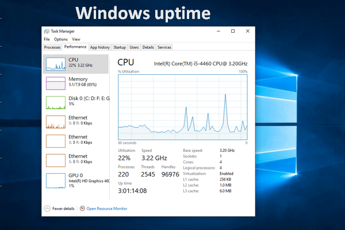This screenshot has width=345, height=230.
Task: Select the CPU mini graph thumbnail
Action: click(x=56, y=64)
